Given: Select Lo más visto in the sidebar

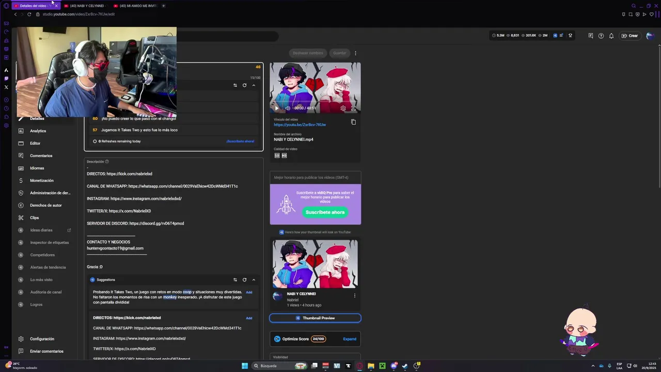Looking at the screenshot, I should click(41, 280).
